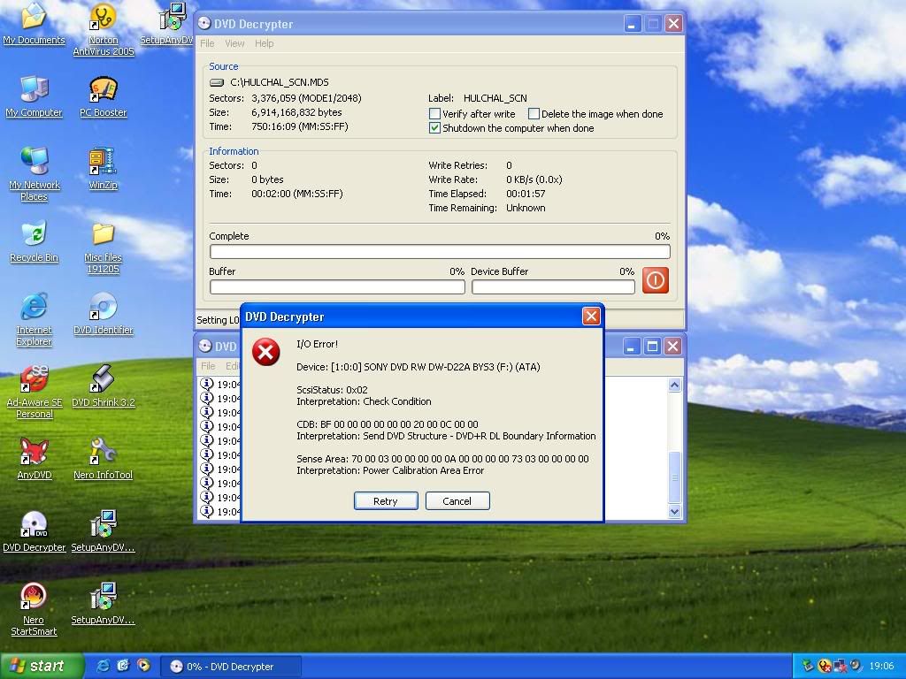Viewport: 906px width, 679px height.
Task: Open the Help menu
Action: point(264,43)
